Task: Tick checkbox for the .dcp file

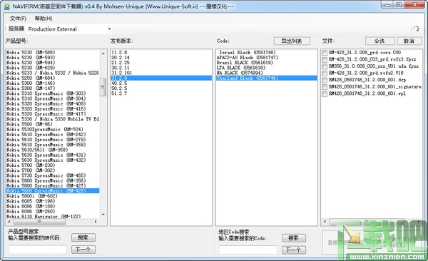Action: [x=325, y=80]
